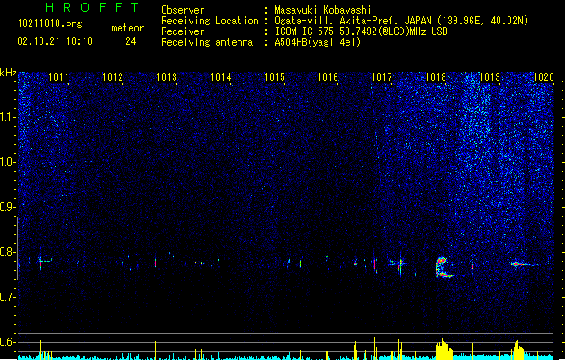Screen dimensions: 566x360
Task: Click the large C-shaped meteor echo at 1018
Action: tap(444, 267)
